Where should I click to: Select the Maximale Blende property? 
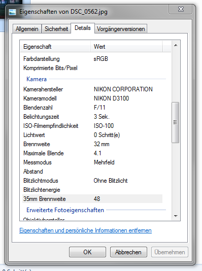coord(44,153)
